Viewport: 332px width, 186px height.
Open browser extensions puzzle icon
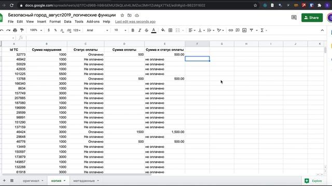[x=320, y=6]
